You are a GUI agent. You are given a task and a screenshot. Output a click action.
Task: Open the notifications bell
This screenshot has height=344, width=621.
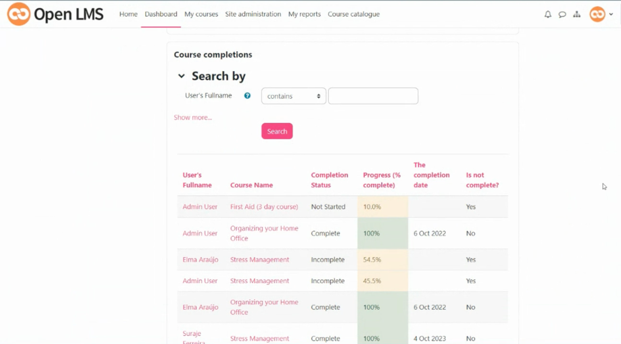click(x=548, y=14)
